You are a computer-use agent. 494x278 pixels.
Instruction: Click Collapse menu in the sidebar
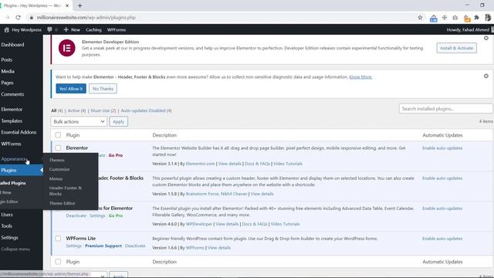point(15,249)
